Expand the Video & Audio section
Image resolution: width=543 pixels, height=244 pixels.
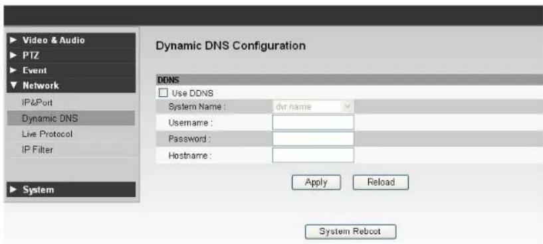point(71,40)
